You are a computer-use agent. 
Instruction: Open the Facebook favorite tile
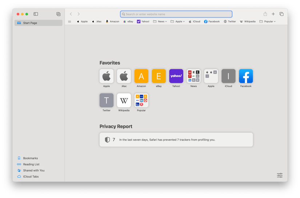(246, 76)
